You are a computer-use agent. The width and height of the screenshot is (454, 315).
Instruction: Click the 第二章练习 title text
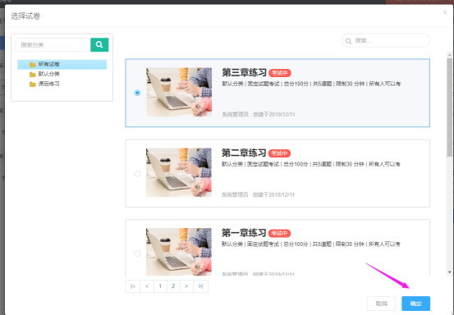click(244, 153)
